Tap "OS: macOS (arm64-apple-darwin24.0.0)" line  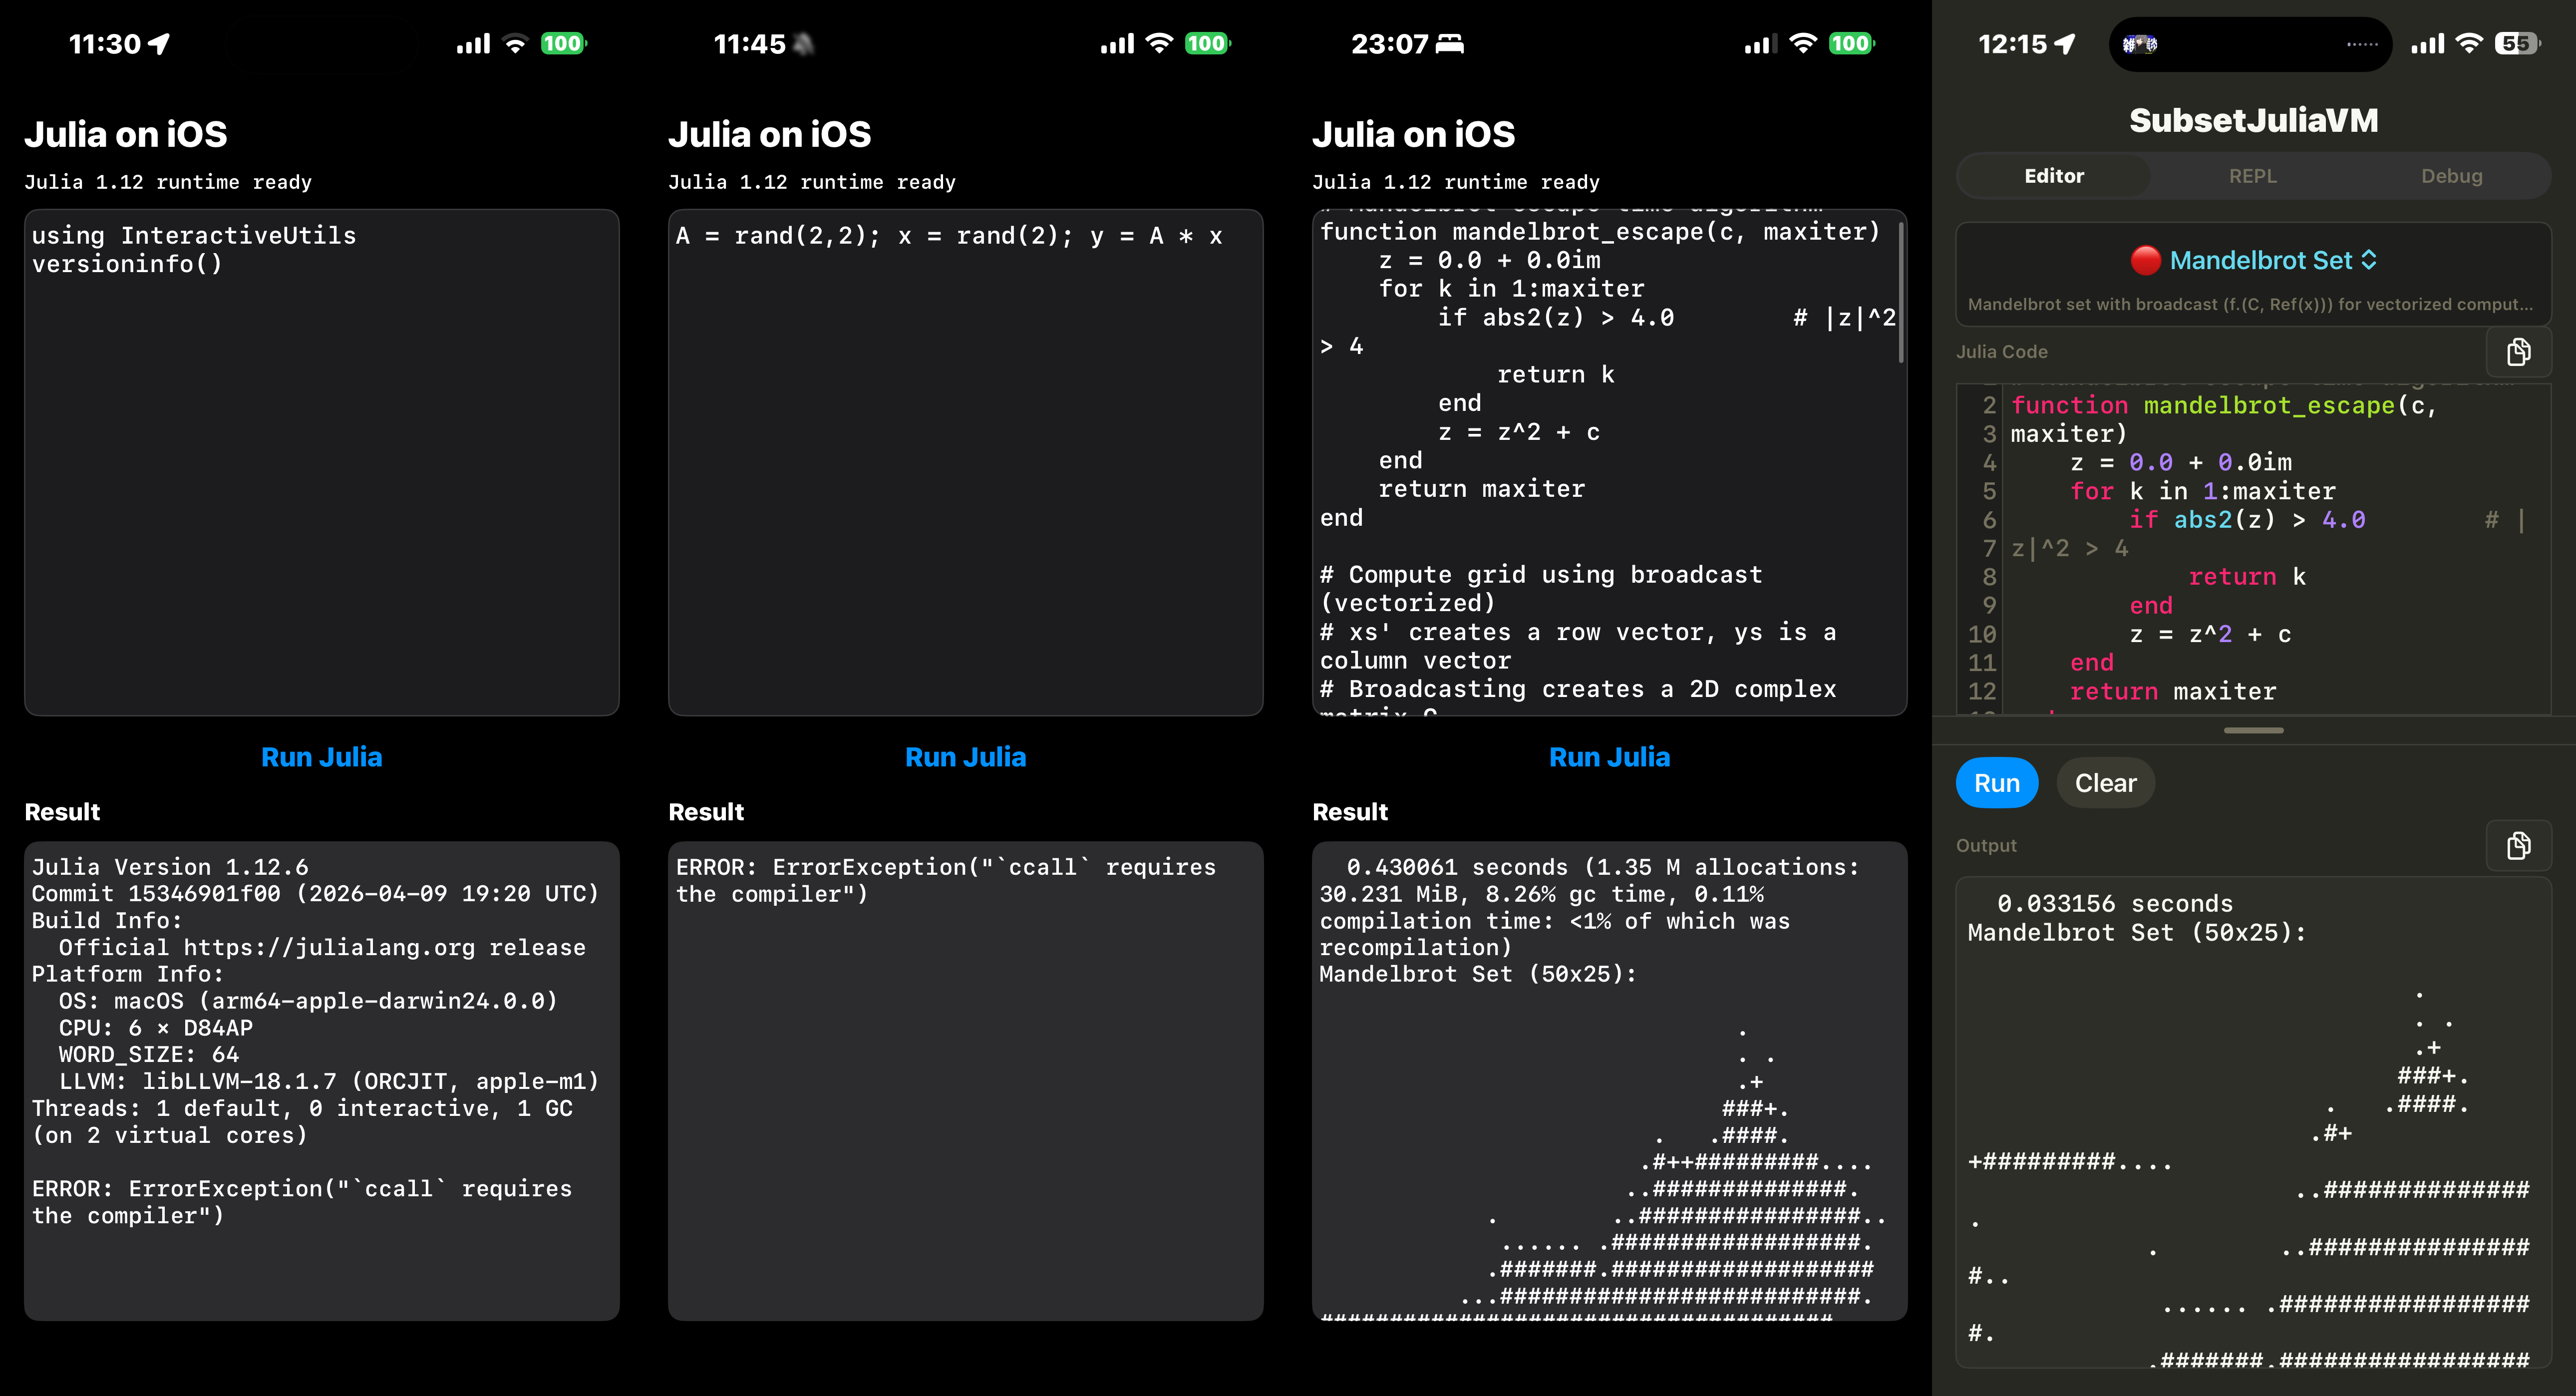click(308, 1001)
